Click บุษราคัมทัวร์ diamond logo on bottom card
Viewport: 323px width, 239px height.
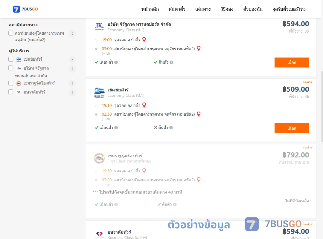[99, 234]
